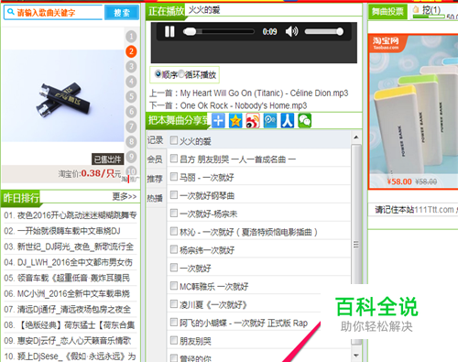Click the playlist scrollbar thumb
The height and width of the screenshot is (362, 458).
[356, 245]
